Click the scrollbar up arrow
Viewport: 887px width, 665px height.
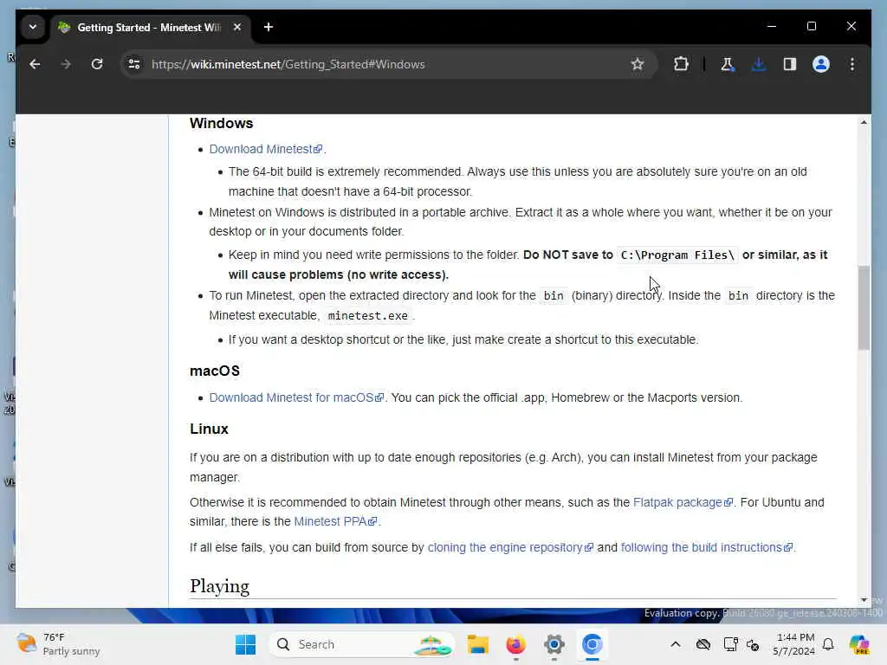[x=864, y=122]
